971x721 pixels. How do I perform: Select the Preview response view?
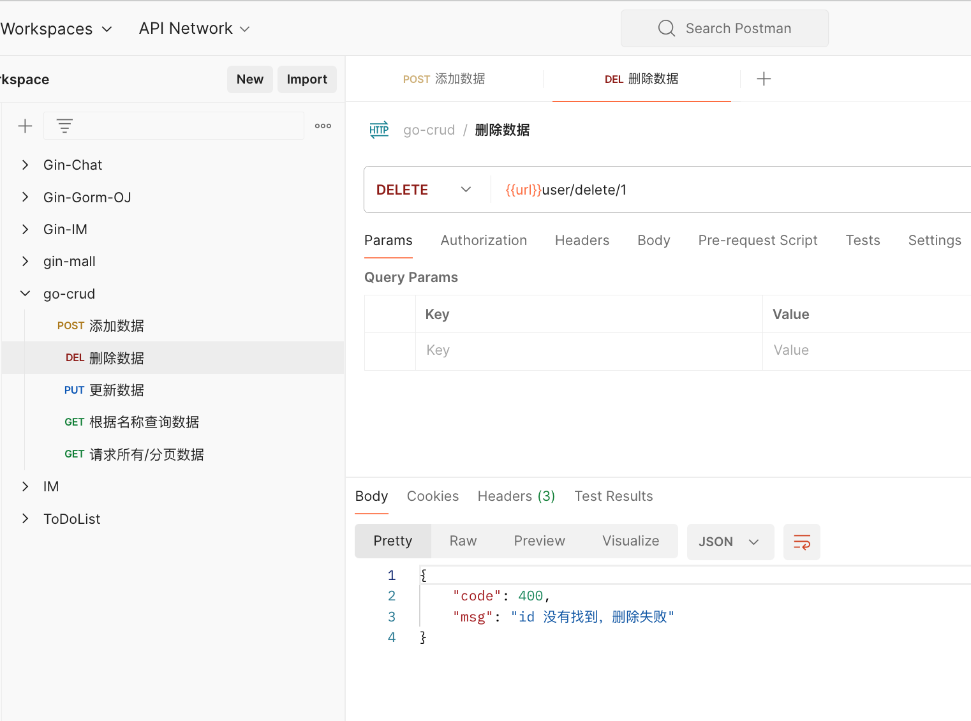540,541
